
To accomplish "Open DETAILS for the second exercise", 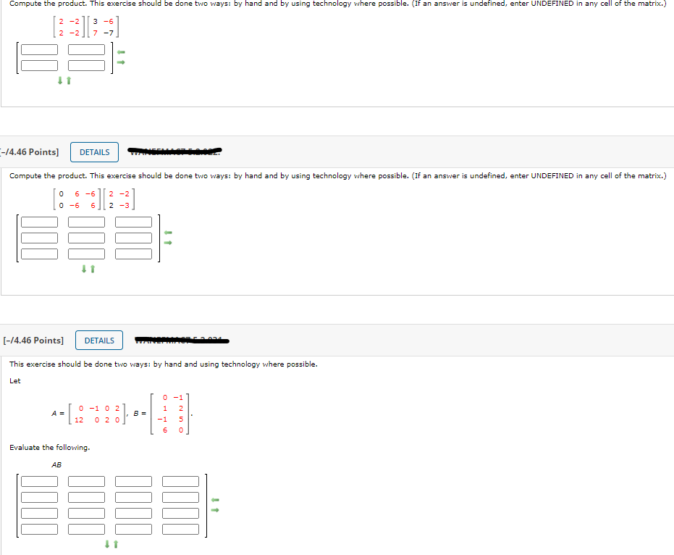I will [x=96, y=152].
